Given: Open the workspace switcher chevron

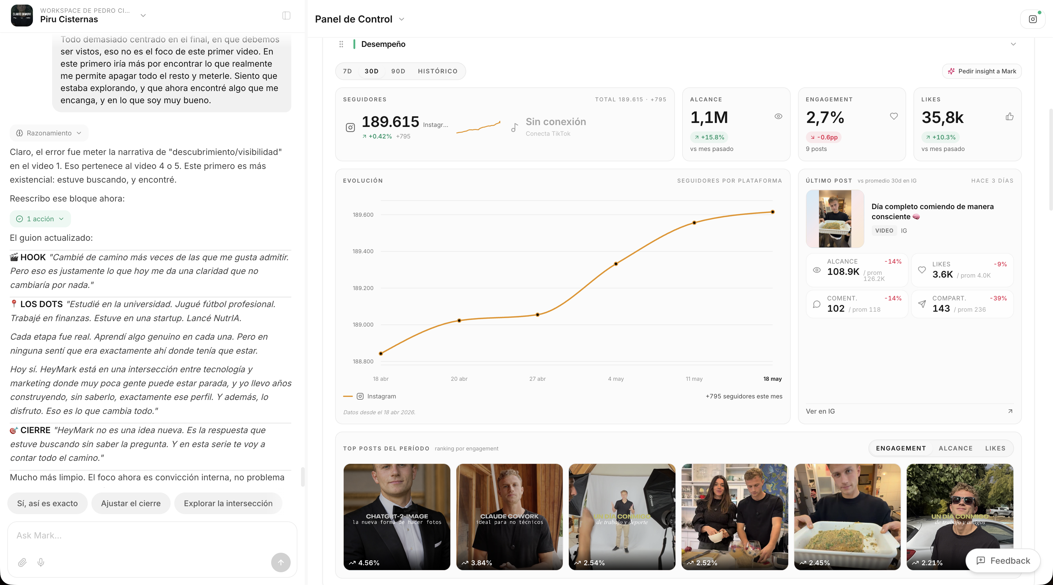Looking at the screenshot, I should (143, 16).
